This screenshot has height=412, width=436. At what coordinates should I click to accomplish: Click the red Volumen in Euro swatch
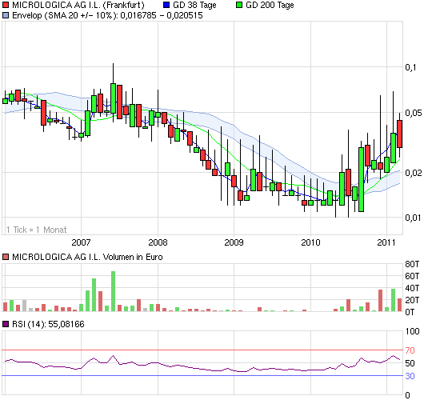pyautogui.click(x=6, y=257)
